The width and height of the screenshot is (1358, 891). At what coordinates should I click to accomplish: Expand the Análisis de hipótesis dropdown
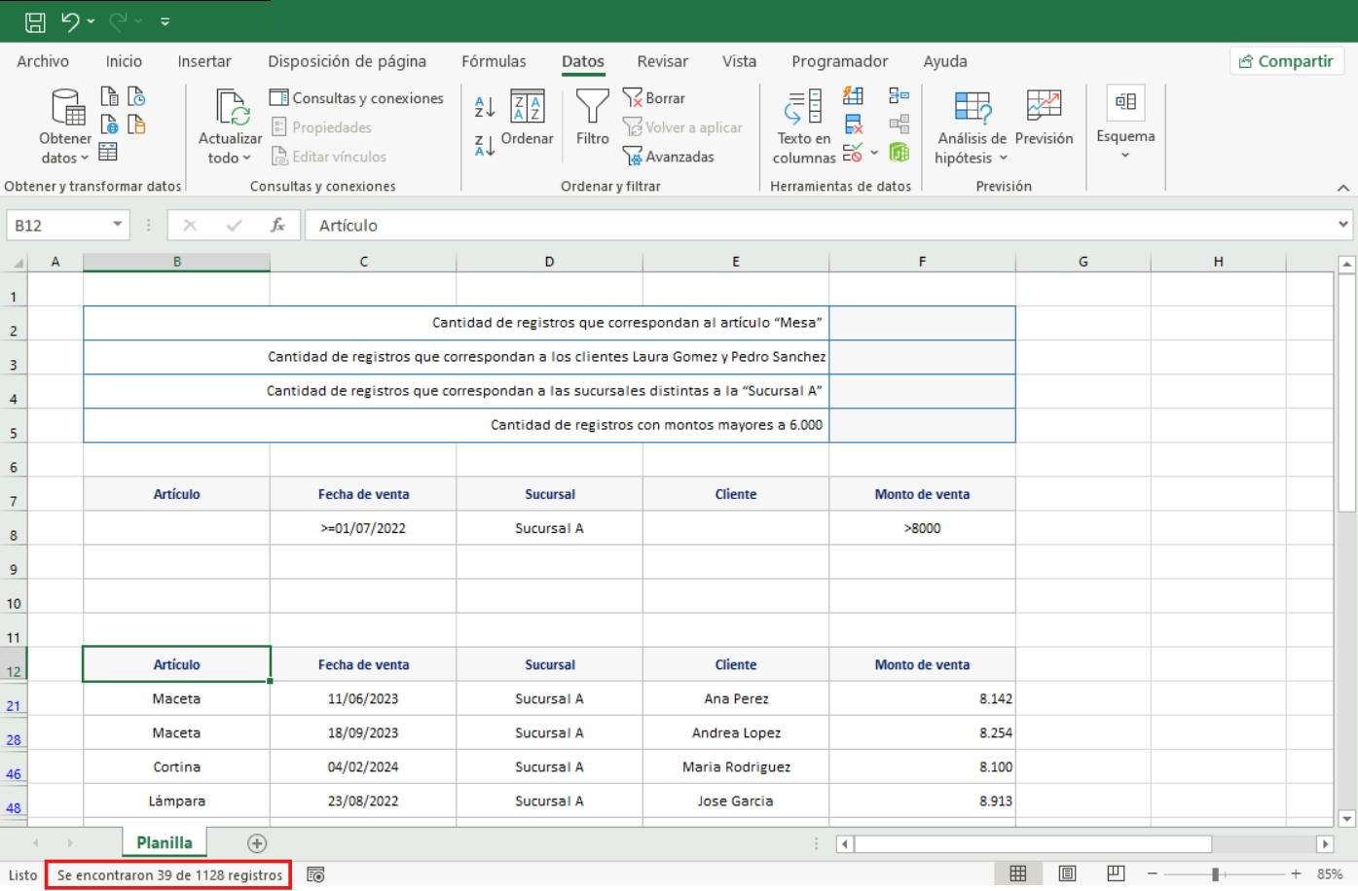click(x=1003, y=159)
